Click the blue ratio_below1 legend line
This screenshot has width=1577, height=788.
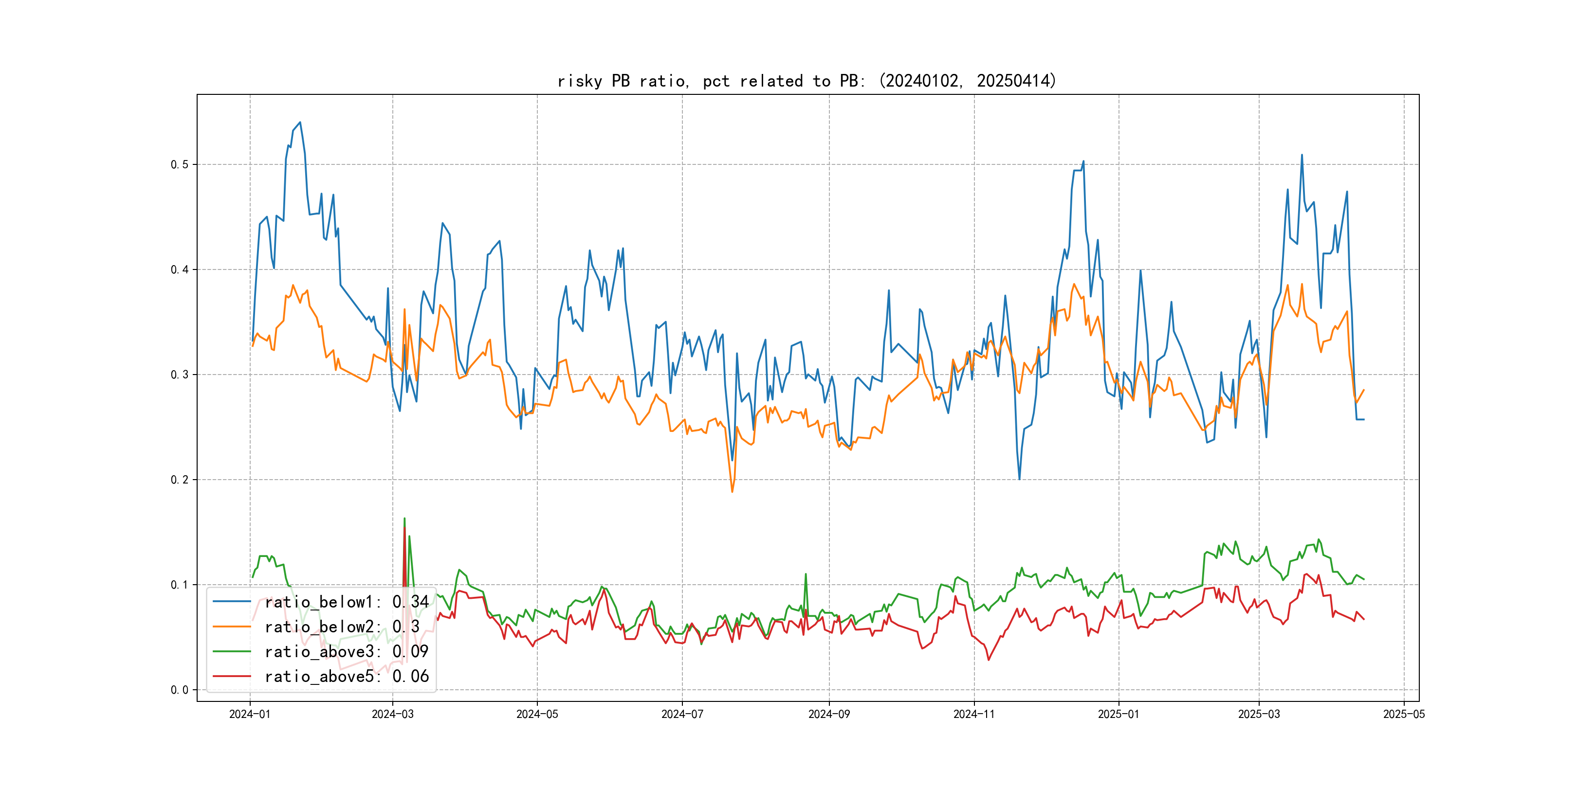[x=231, y=602]
